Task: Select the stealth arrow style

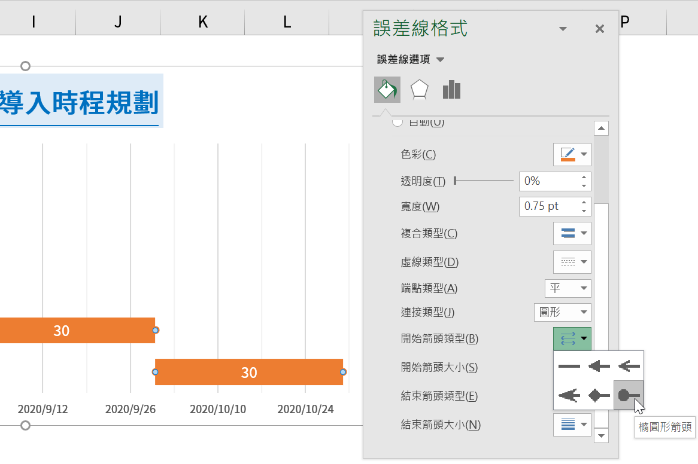Action: [569, 395]
